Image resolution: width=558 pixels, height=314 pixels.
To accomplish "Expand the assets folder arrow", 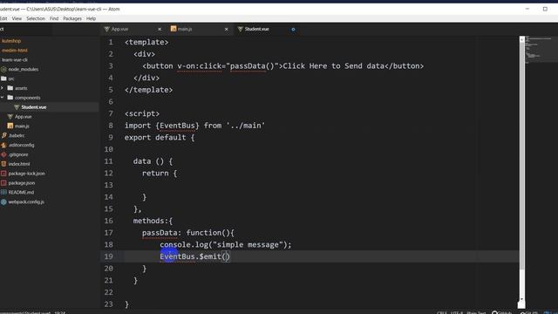I will [x=2, y=88].
